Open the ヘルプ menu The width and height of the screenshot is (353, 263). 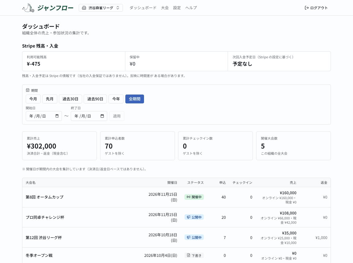(191, 8)
